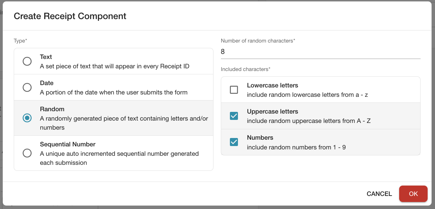The width and height of the screenshot is (435, 209).
Task: Confirm with the red OK button
Action: point(413,194)
